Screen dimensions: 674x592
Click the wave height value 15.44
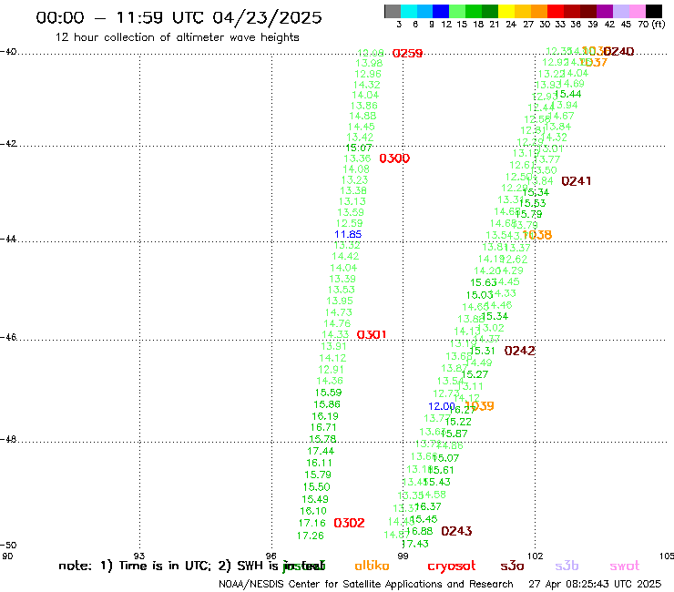click(x=567, y=94)
